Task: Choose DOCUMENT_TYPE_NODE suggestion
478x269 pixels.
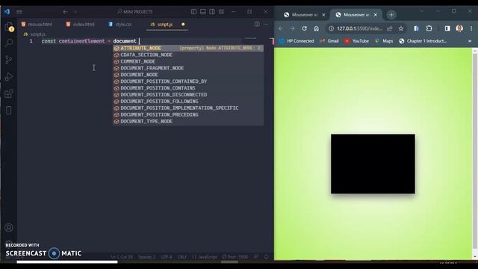Action: pos(188,121)
